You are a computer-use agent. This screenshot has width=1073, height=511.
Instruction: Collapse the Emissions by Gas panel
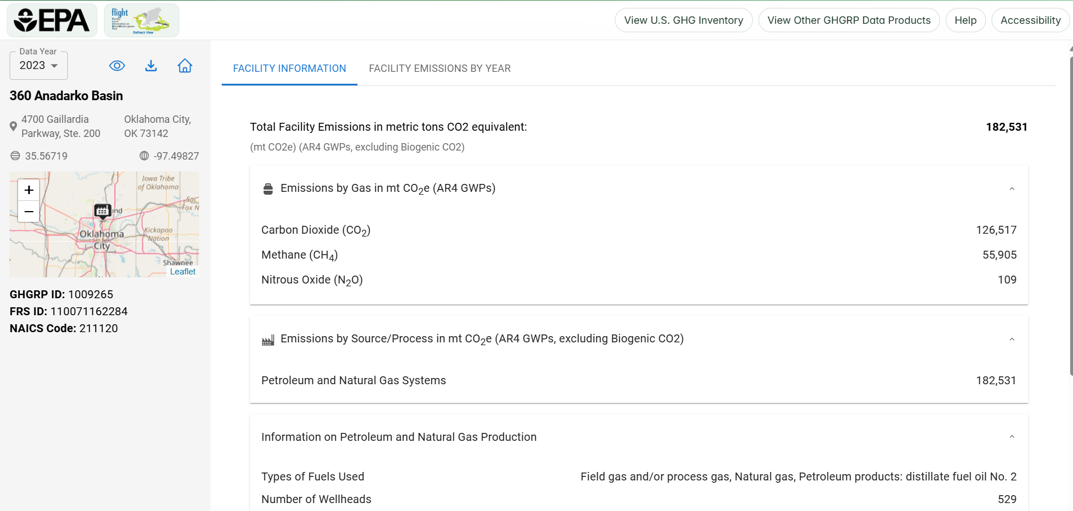1012,188
